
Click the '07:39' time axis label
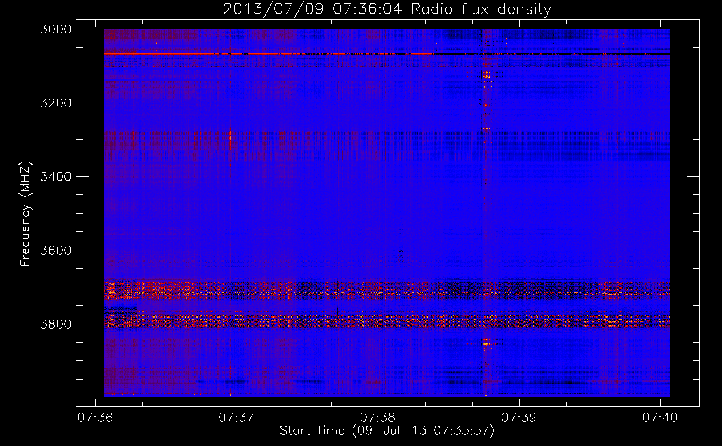[519, 417]
